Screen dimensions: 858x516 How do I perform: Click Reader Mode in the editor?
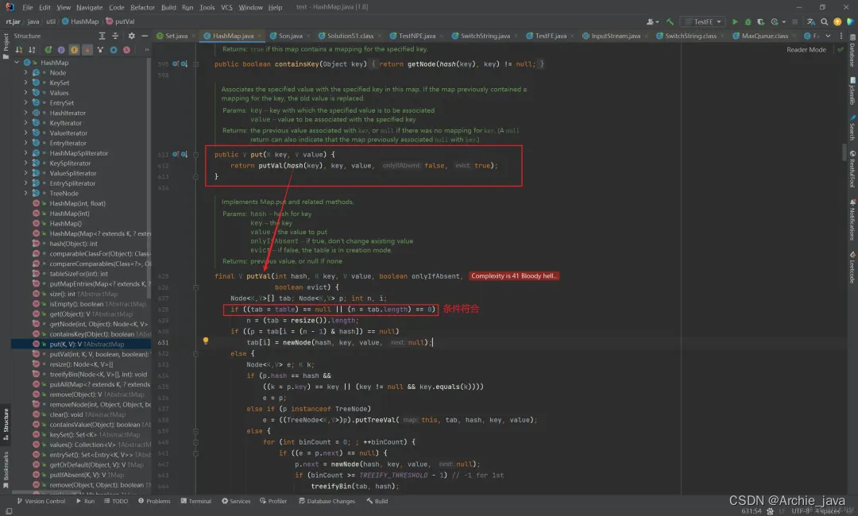[806, 50]
